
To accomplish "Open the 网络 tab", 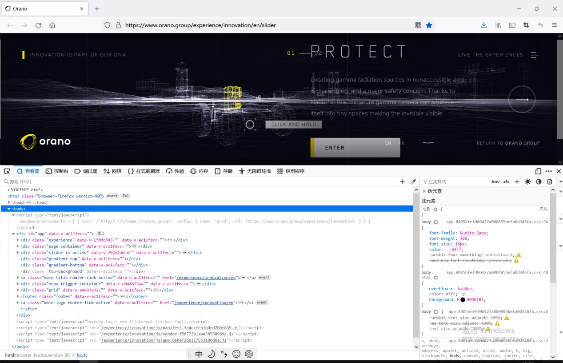I will [112, 171].
